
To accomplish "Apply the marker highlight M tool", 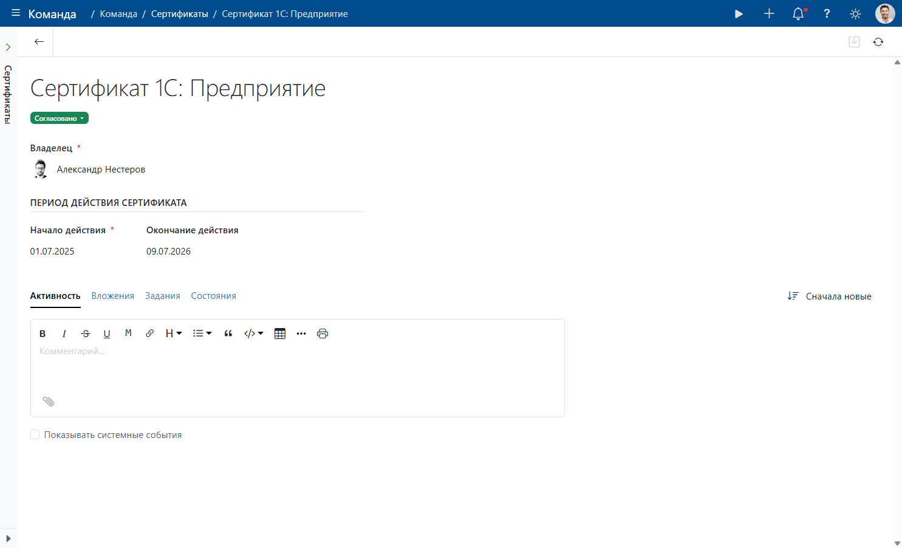I will click(128, 333).
